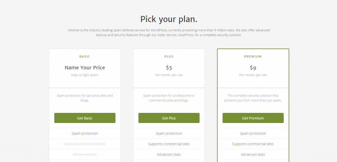Click the Get Plus button
The width and height of the screenshot is (337, 162).
[169, 118]
